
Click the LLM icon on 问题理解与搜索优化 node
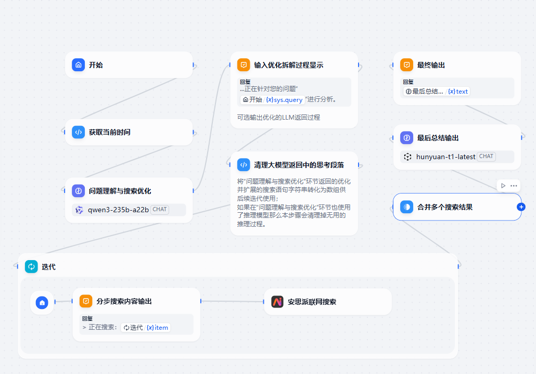[x=78, y=191]
